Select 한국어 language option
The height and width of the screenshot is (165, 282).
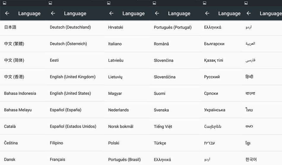(251, 159)
